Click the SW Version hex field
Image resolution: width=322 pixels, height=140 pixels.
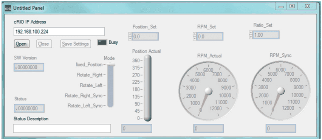pos(29,67)
